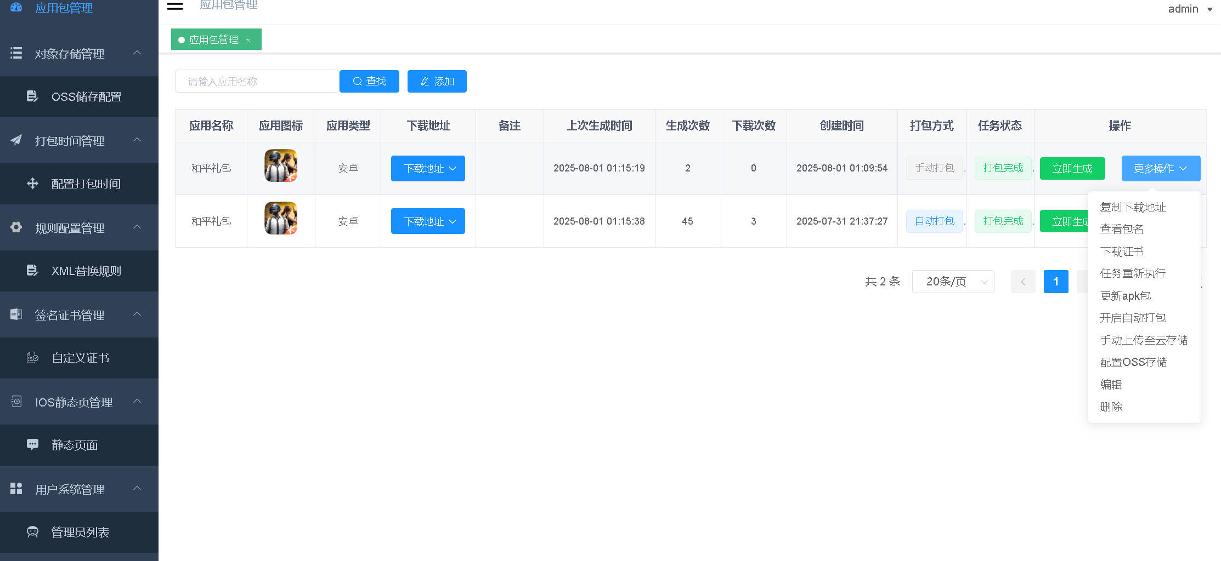Focus the 请输入应用名称 search field

(257, 81)
